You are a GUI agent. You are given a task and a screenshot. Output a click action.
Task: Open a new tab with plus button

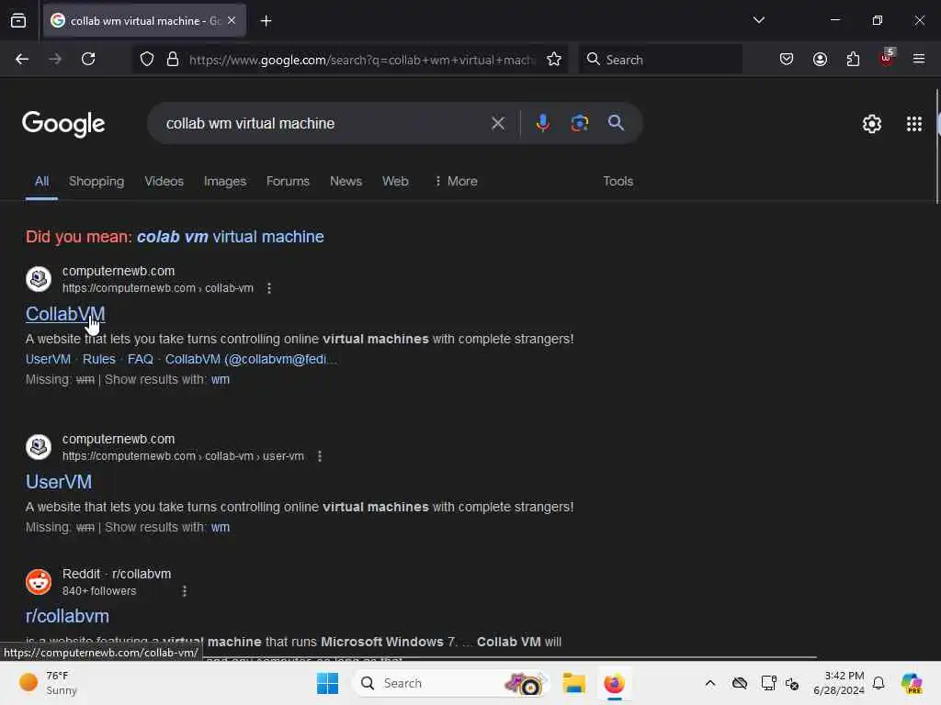266,21
